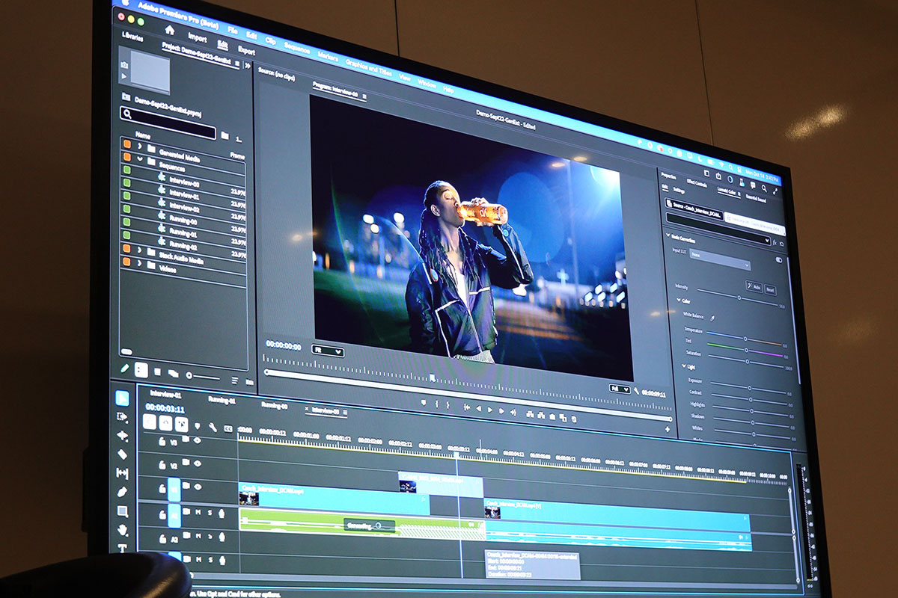Open the Clip menu
This screenshot has height=598, width=898.
pos(270,40)
